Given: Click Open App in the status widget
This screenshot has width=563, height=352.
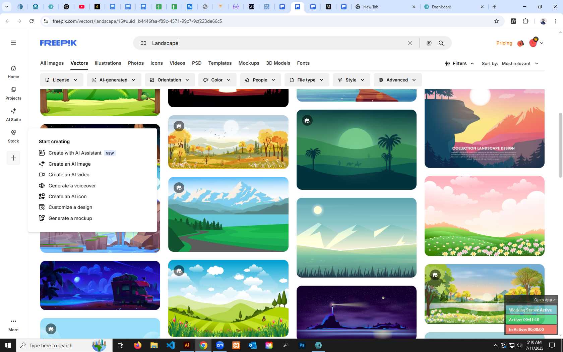Looking at the screenshot, I should tap(545, 300).
